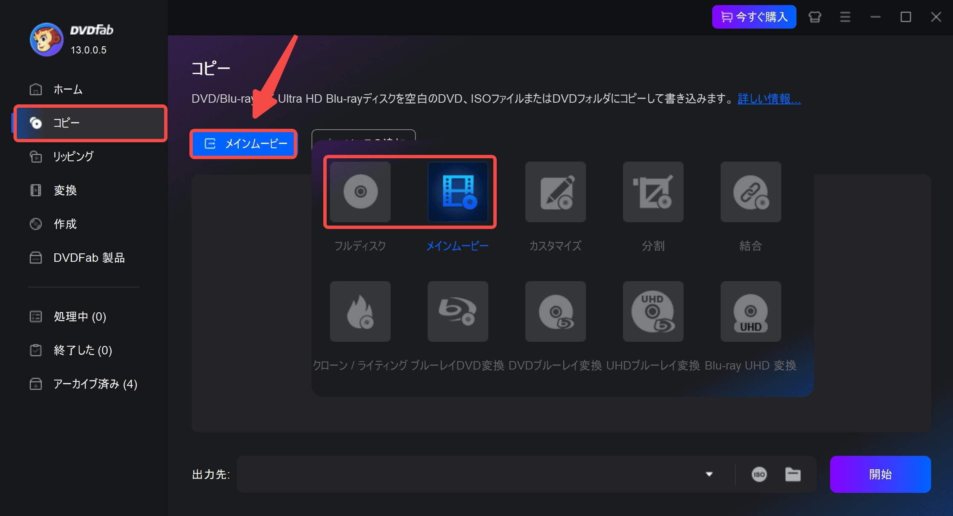Viewport: 953px width, 516px height.
Task: Select the クローン/ライティング flame icon
Action: click(360, 311)
